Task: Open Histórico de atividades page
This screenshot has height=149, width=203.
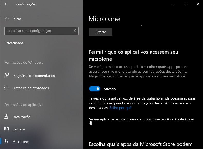Action: pos(41,88)
